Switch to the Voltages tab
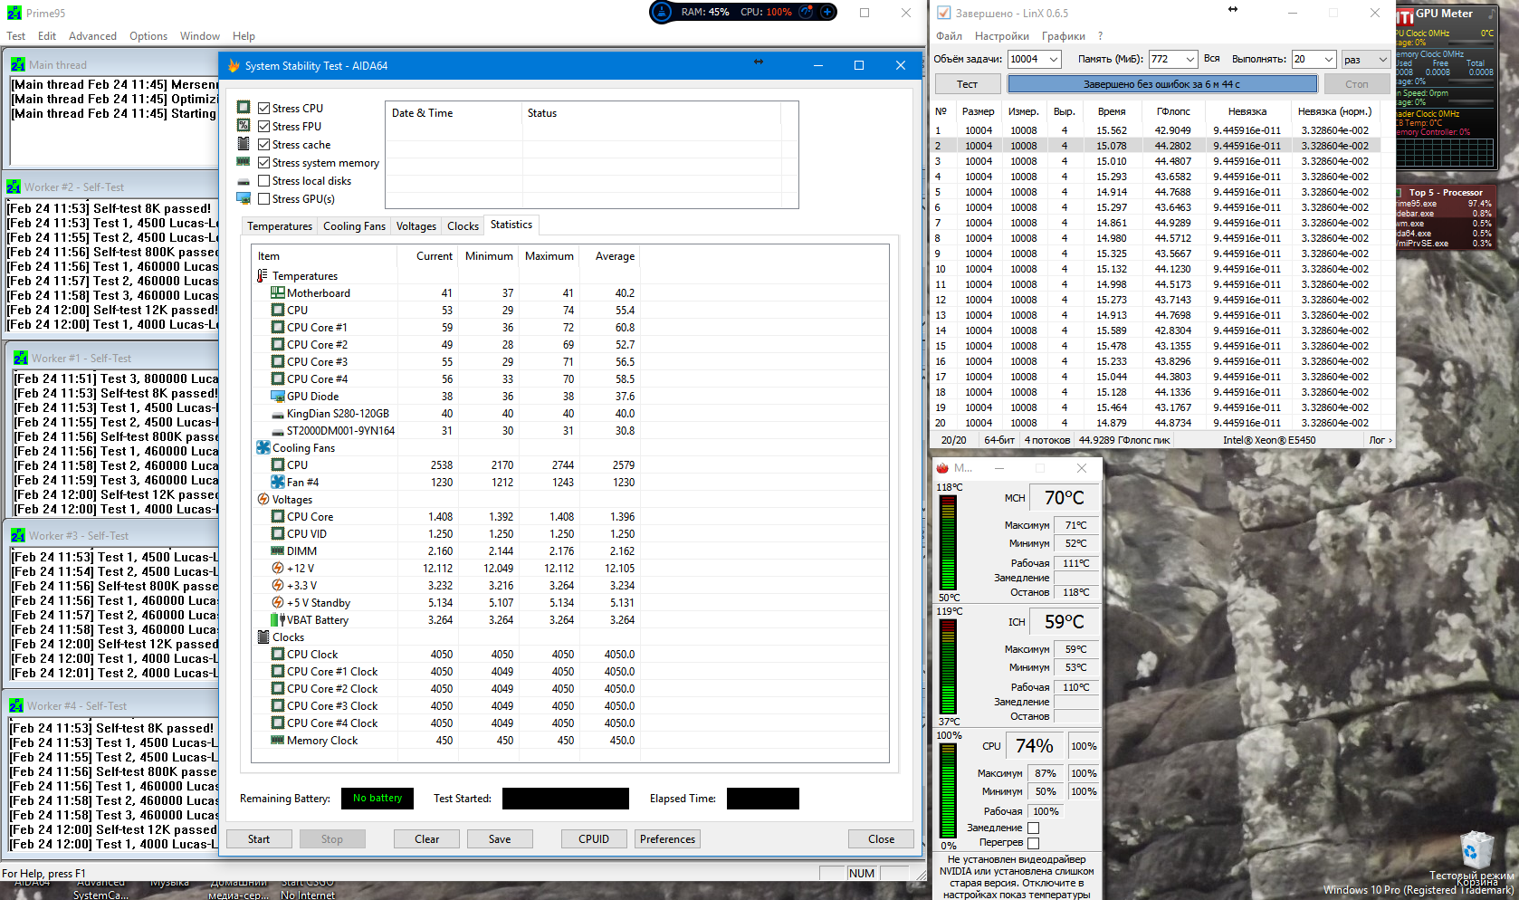The height and width of the screenshot is (900, 1519). 416,226
